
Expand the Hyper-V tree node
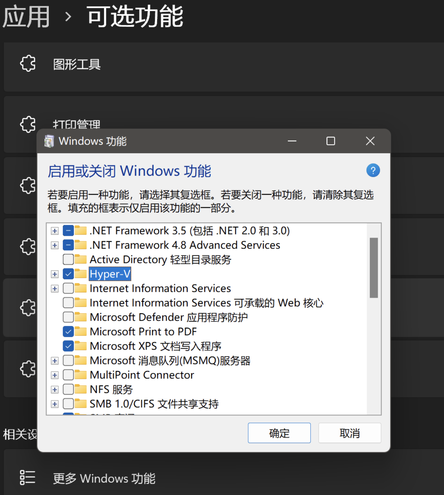55,274
